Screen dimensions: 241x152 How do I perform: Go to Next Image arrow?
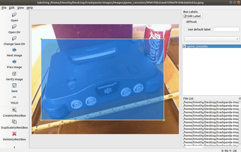[14, 50]
